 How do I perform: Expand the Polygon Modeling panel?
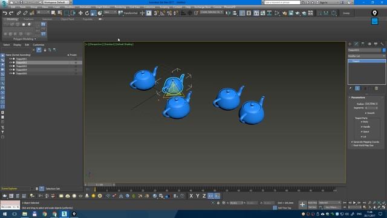(24, 39)
